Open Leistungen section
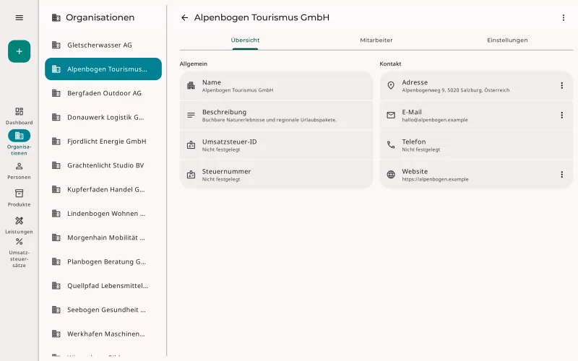Image resolution: width=578 pixels, height=361 pixels. [x=20, y=225]
